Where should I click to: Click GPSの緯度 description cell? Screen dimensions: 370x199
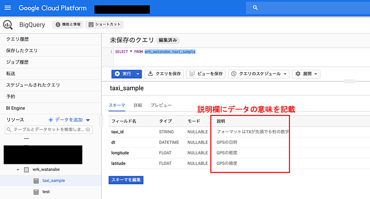tap(227, 163)
